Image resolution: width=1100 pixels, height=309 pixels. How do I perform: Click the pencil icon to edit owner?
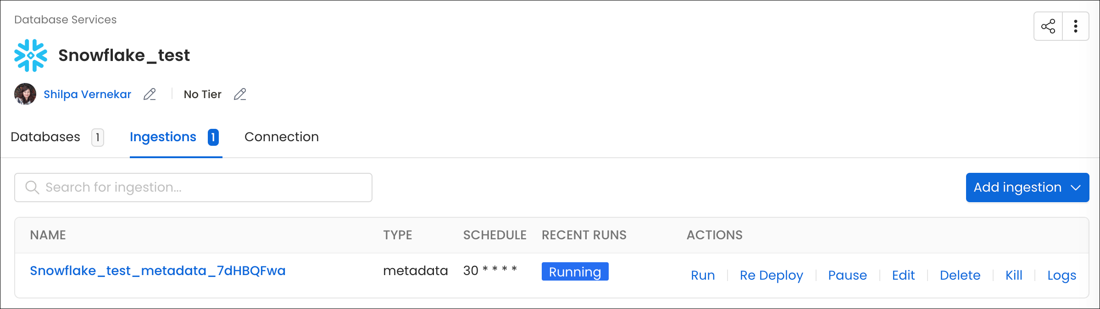coord(150,94)
